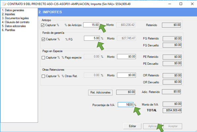Select 2. Importes in side list

click(x=9, y=14)
